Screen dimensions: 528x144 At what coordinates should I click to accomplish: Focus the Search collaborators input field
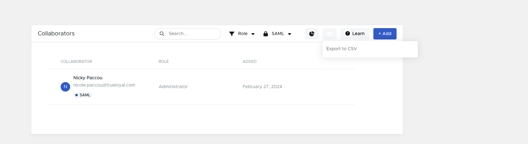[187, 34]
